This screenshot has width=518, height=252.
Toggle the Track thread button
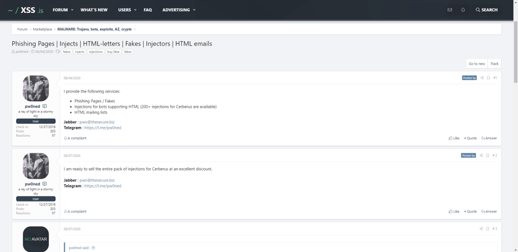click(x=494, y=63)
